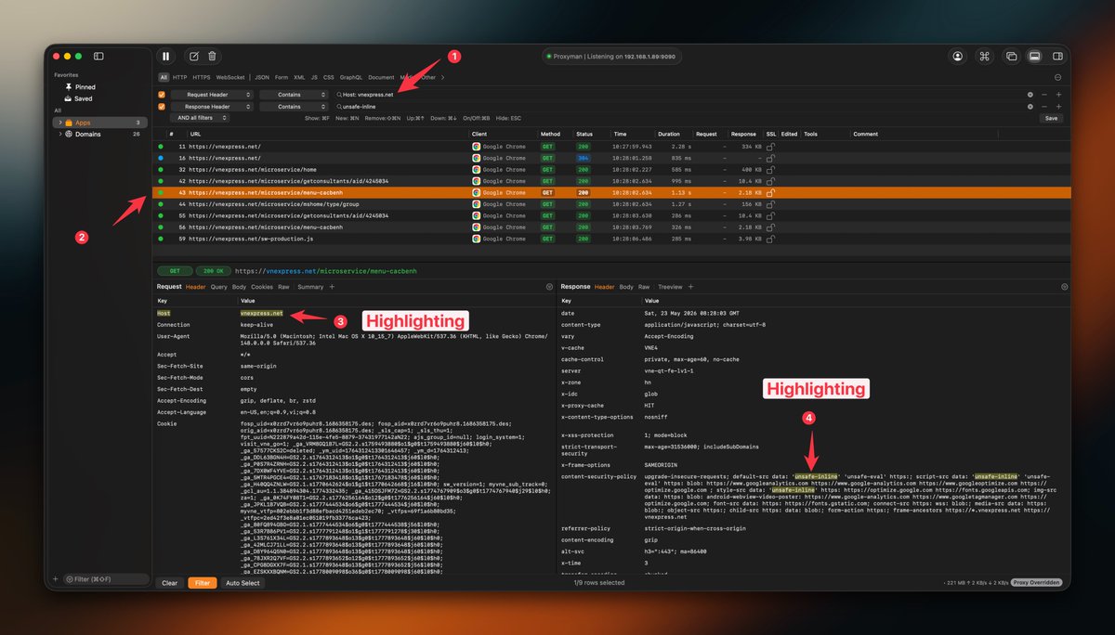The height and width of the screenshot is (635, 1115).
Task: Click the Auto Select button
Action: [x=243, y=583]
